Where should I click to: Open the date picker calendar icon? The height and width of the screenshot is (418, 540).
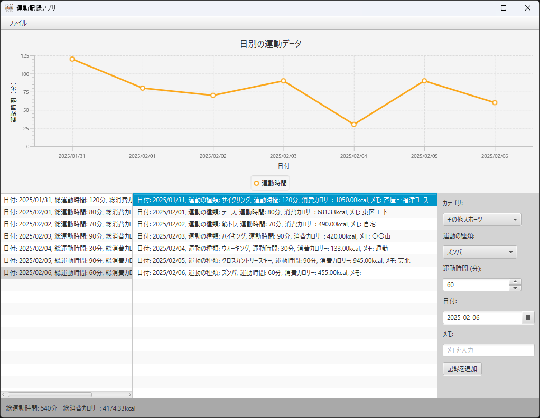[x=528, y=317]
